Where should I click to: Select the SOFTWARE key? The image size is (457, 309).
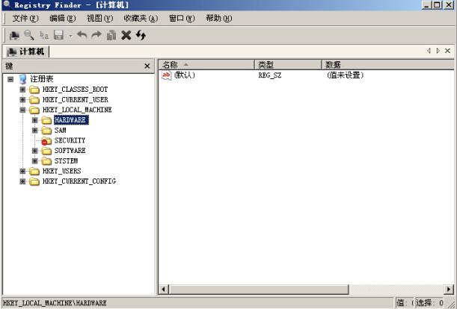pos(70,151)
